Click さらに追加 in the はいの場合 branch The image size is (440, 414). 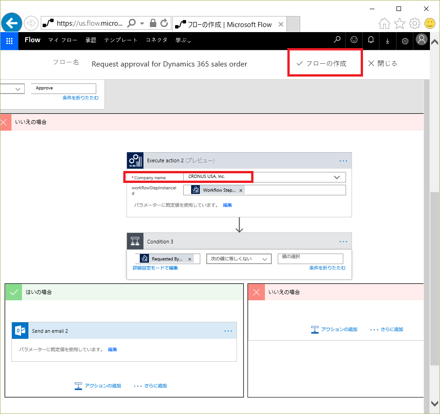[150, 386]
